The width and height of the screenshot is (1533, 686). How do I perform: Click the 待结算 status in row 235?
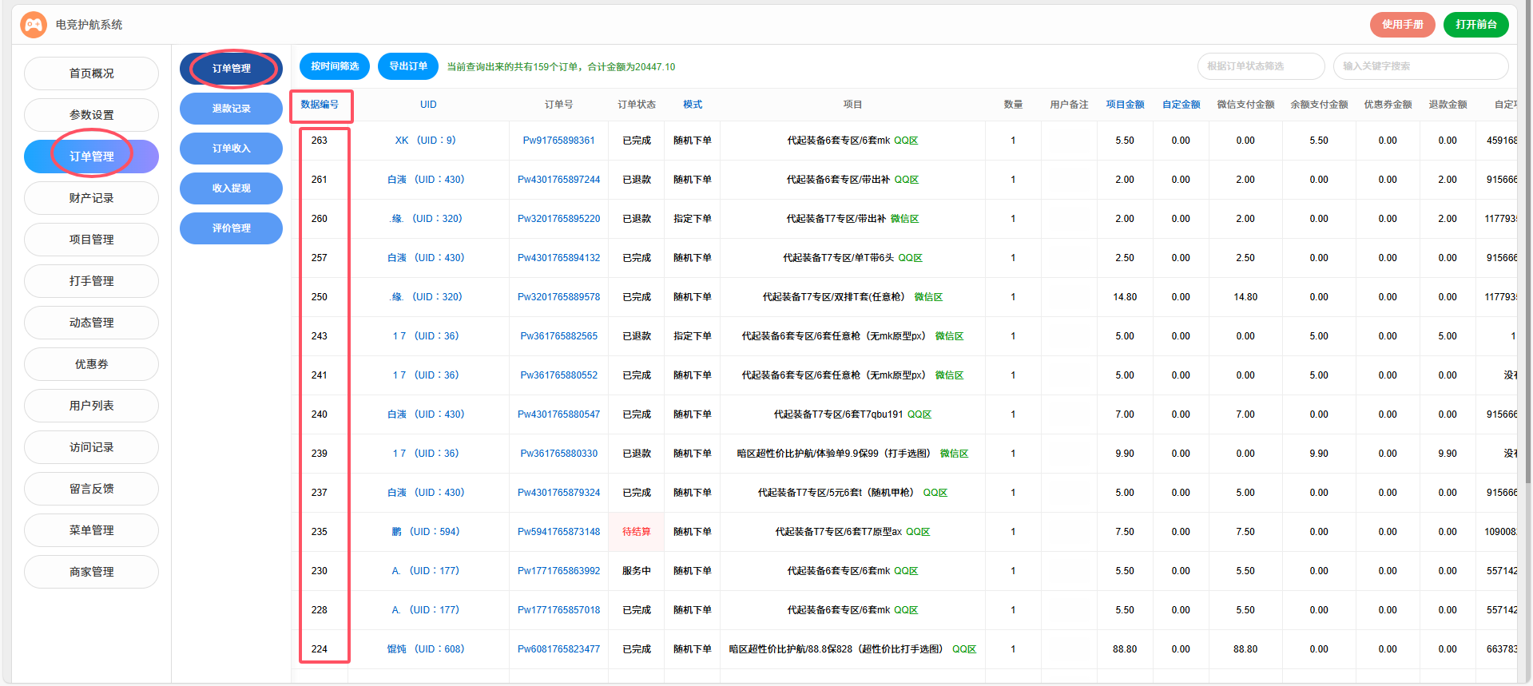(x=636, y=532)
